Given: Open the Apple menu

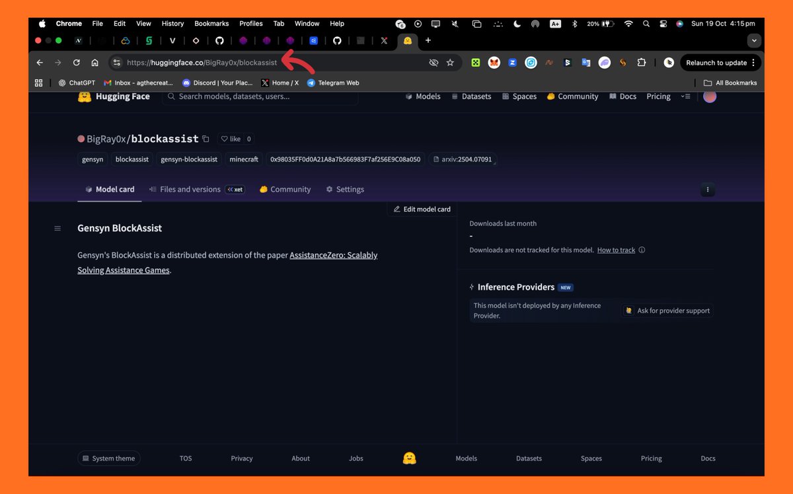Looking at the screenshot, I should [42, 24].
